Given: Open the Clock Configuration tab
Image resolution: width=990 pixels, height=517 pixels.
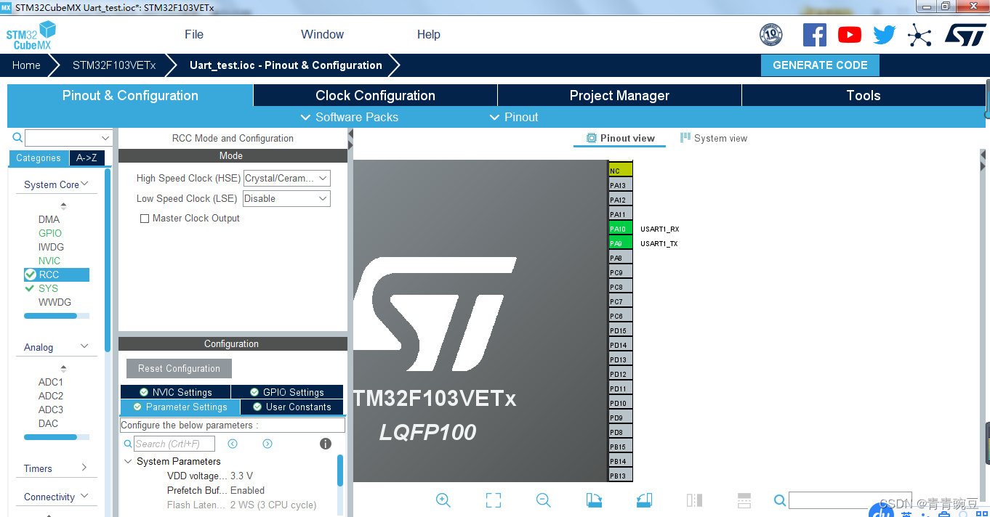Looking at the screenshot, I should pos(375,95).
